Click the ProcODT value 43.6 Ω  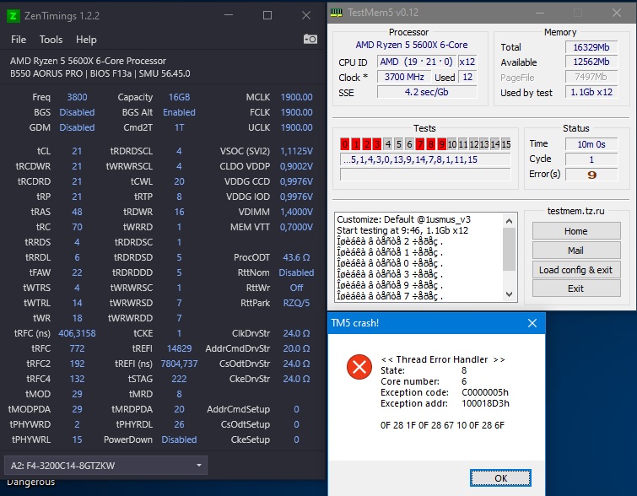point(296,257)
